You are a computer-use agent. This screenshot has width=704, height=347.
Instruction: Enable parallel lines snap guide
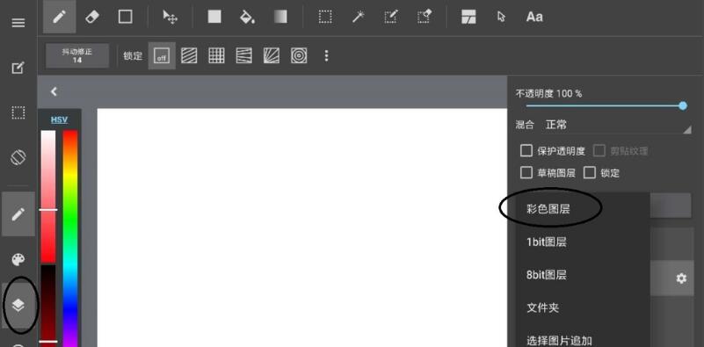[x=189, y=55]
